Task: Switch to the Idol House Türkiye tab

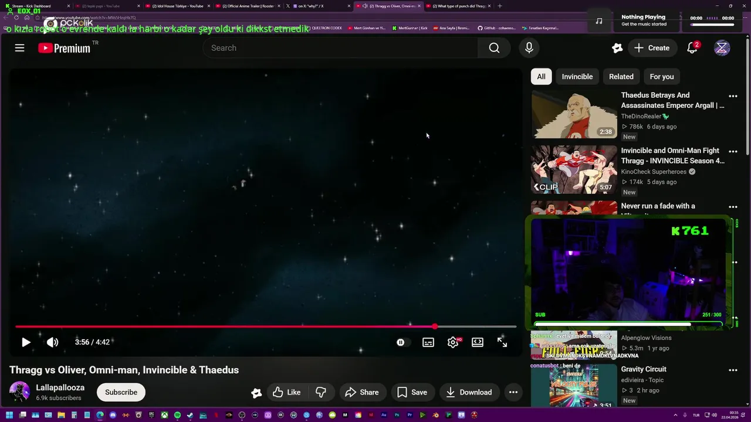Action: 178,6
